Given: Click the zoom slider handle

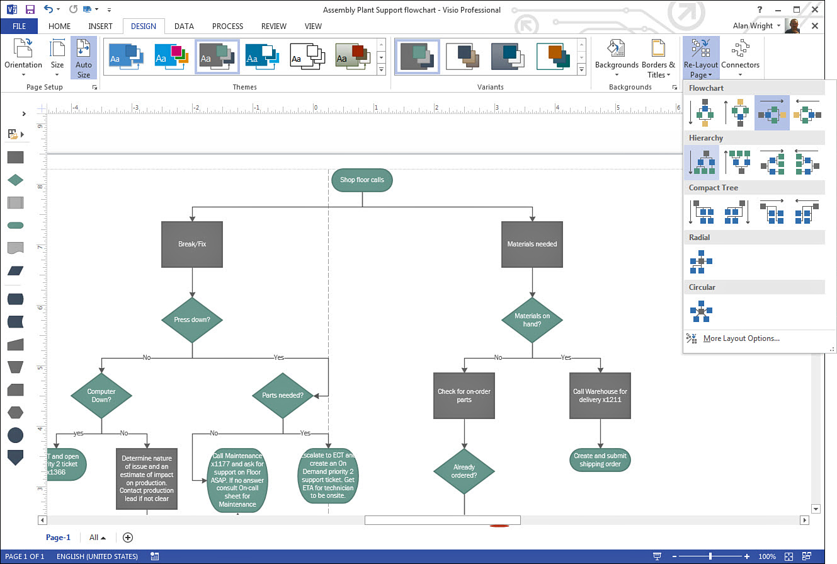Looking at the screenshot, I should pyautogui.click(x=710, y=556).
